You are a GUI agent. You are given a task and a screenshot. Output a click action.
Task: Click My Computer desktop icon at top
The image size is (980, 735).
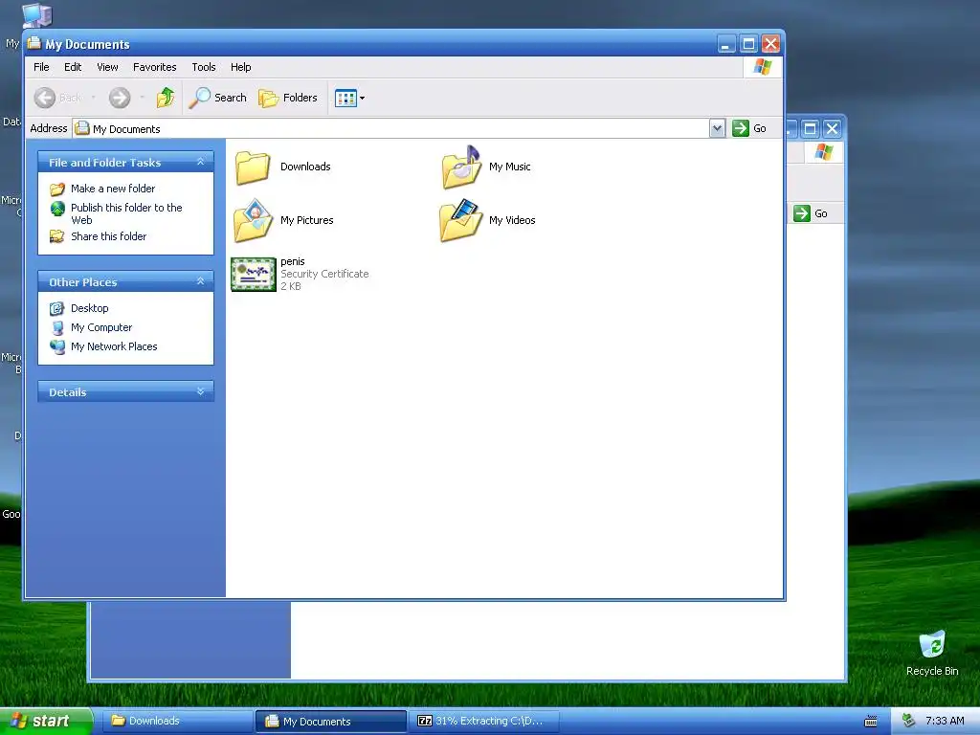(37, 15)
